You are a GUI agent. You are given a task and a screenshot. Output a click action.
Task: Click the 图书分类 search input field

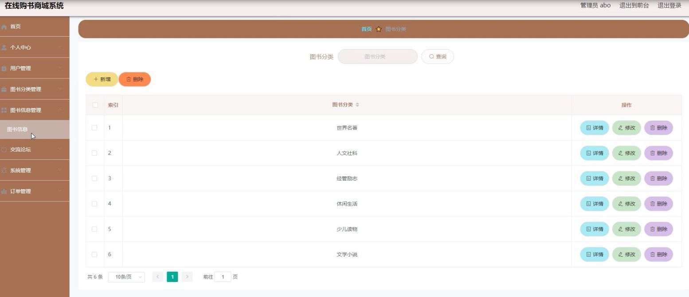tap(378, 57)
